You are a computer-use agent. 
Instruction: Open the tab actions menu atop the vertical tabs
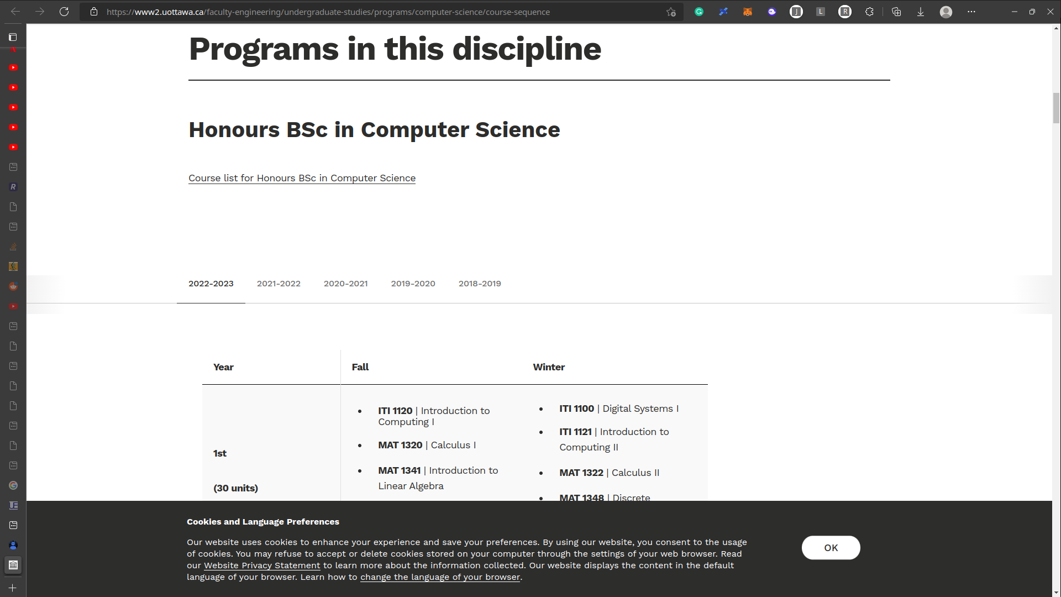(13, 37)
